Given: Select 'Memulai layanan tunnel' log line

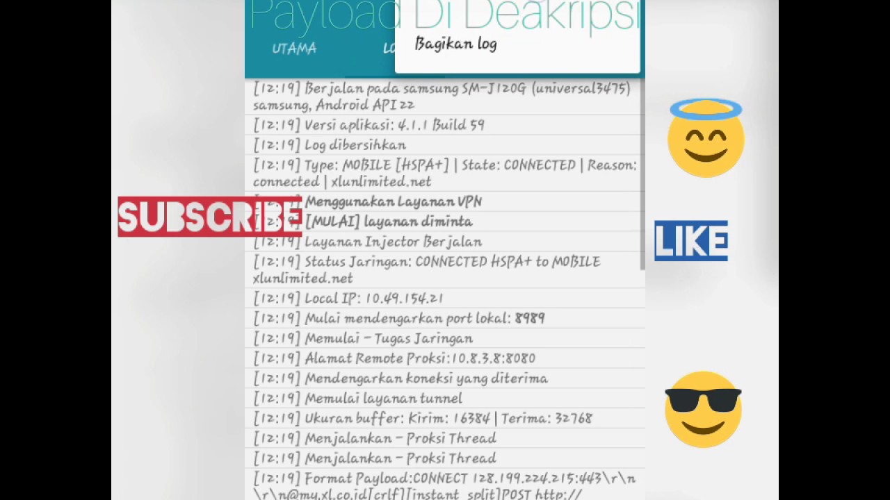Looking at the screenshot, I should tap(445, 399).
